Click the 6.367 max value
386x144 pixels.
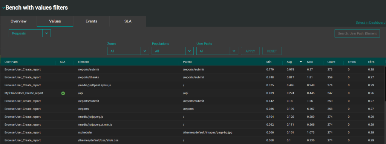[311, 109]
